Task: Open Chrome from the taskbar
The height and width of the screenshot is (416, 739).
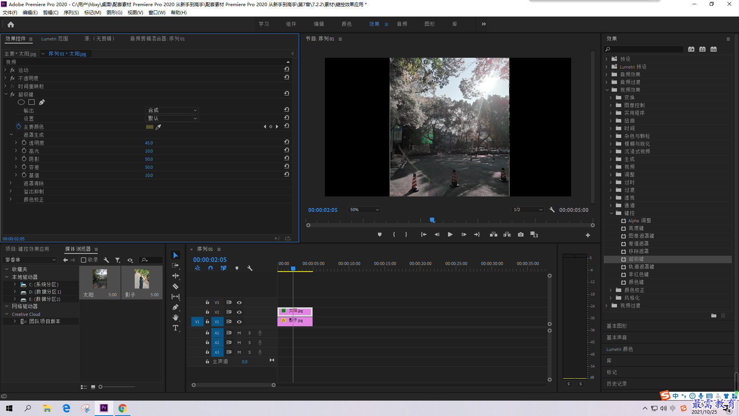Action: (122, 408)
